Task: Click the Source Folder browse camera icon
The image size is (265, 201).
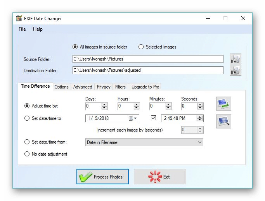Action: 236,59
